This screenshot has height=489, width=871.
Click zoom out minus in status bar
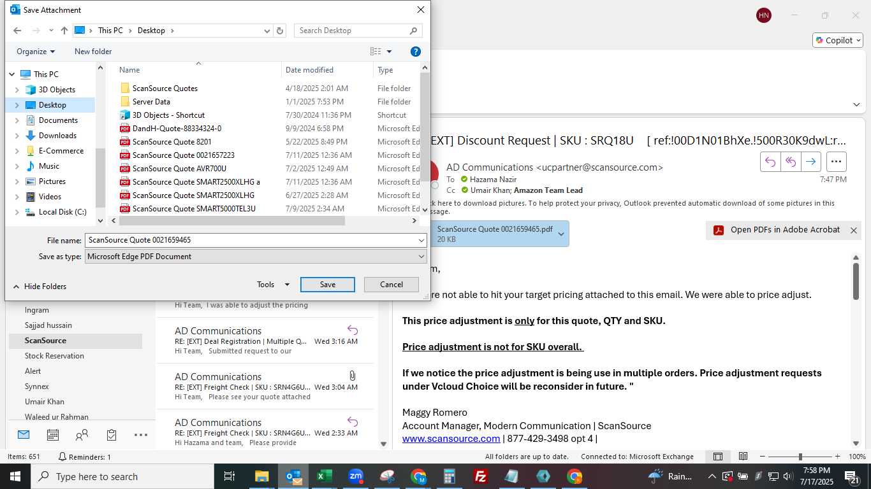[x=761, y=457]
